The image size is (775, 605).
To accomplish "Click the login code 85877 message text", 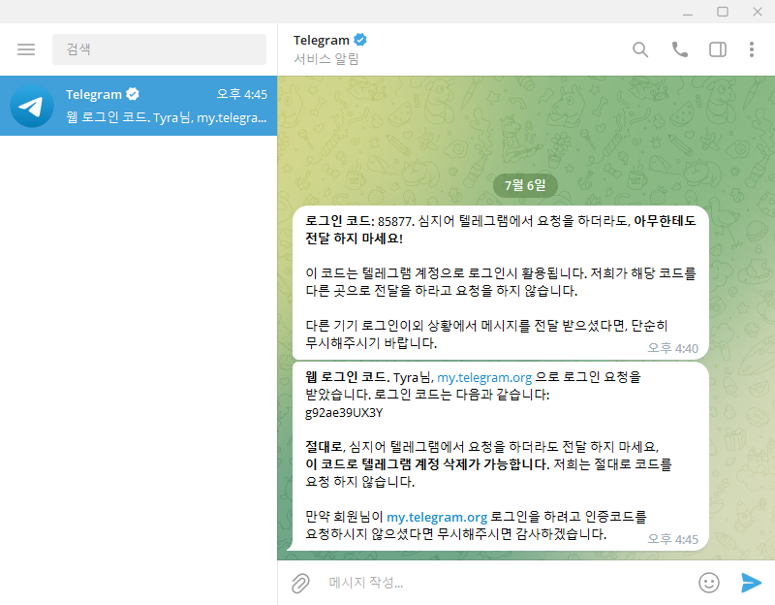I will coord(395,221).
